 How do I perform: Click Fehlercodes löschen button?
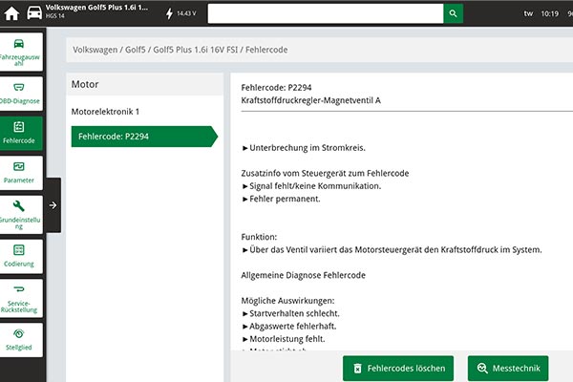click(398, 368)
